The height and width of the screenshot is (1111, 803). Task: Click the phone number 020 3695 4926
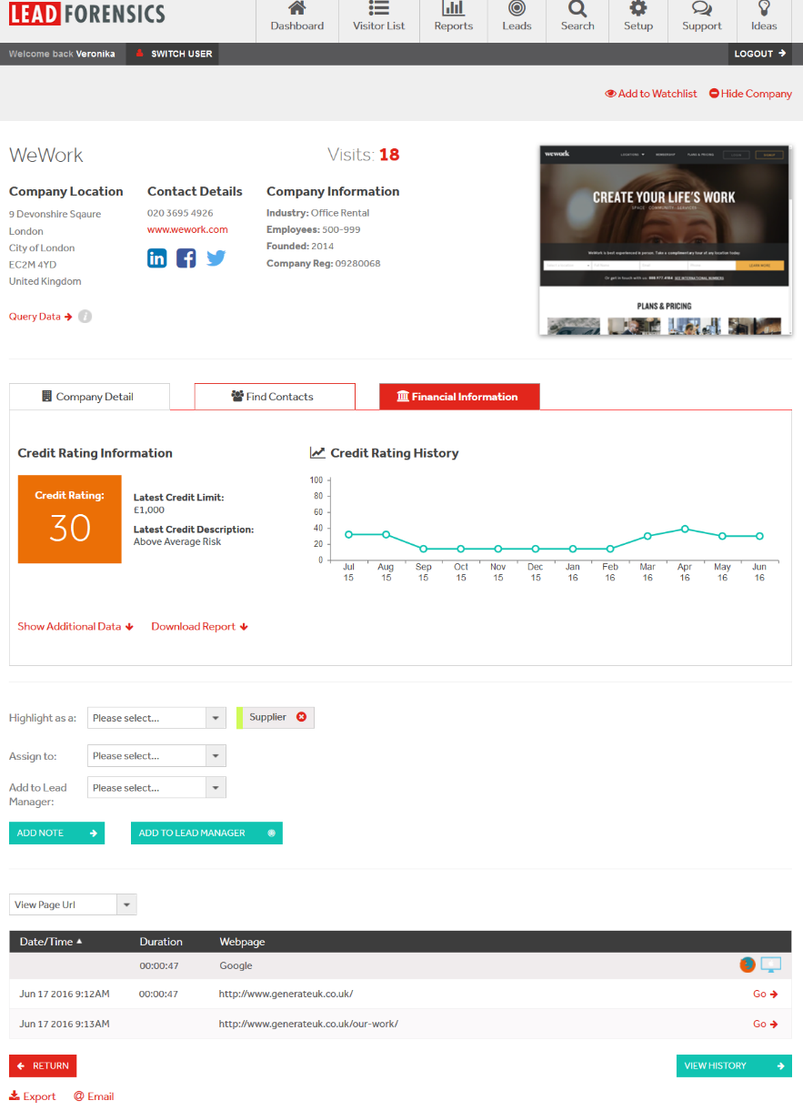(180, 213)
